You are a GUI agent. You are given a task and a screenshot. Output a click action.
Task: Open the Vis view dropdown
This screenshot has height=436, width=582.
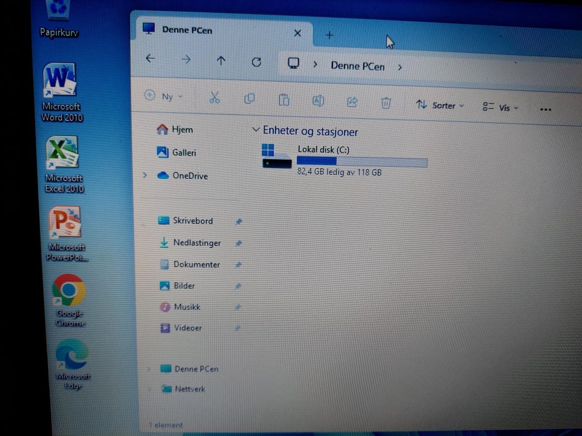click(x=500, y=108)
